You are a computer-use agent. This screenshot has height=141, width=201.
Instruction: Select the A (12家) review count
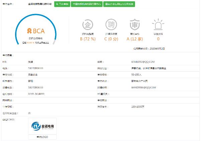click(135, 38)
